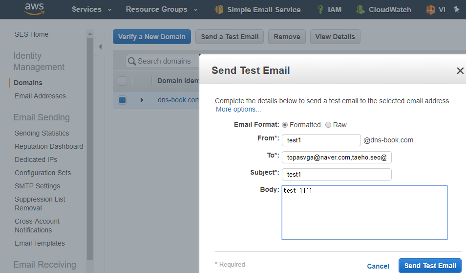Open the IAM shortcut icon
This screenshot has height=273, width=466.
[x=320, y=9]
